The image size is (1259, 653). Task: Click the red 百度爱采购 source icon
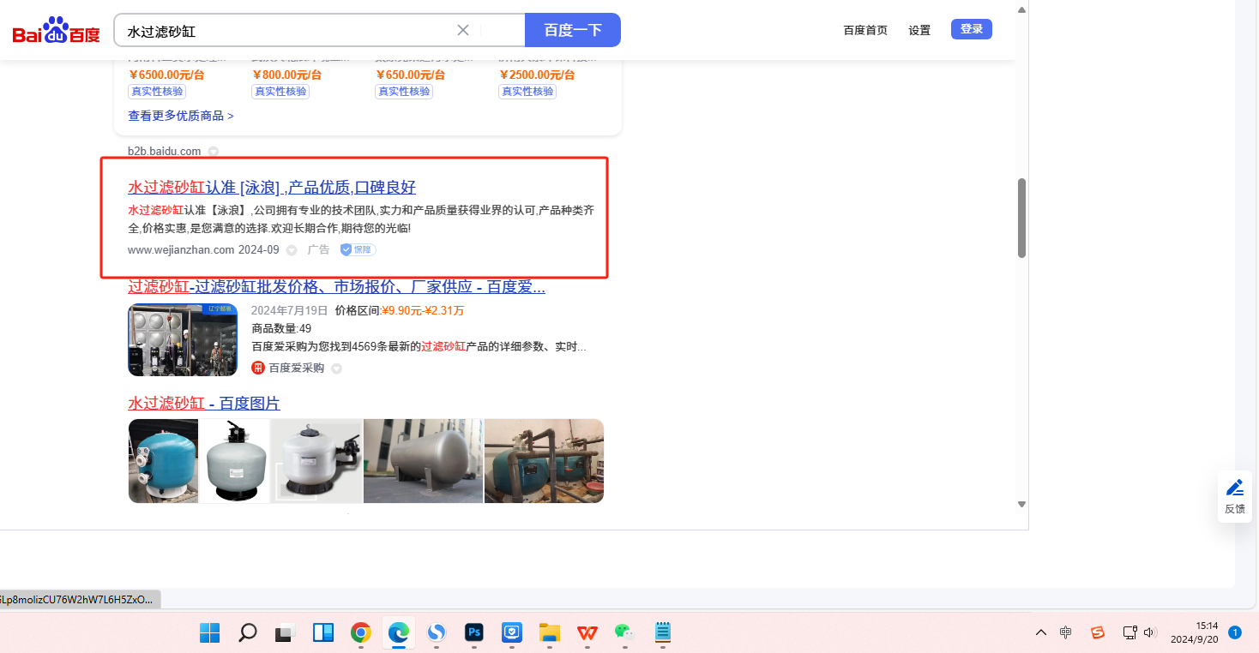pyautogui.click(x=258, y=368)
